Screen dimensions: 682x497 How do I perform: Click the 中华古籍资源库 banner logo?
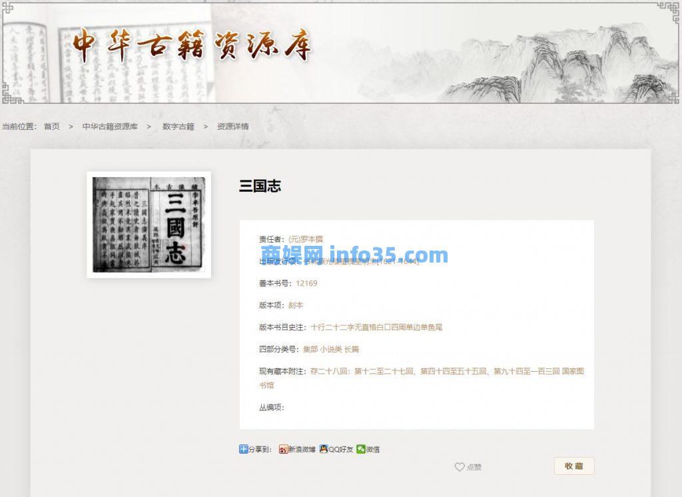(x=192, y=45)
